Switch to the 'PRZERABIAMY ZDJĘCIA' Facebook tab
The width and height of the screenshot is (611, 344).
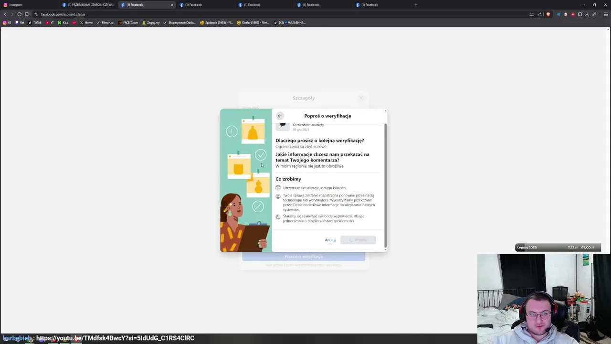coord(88,5)
